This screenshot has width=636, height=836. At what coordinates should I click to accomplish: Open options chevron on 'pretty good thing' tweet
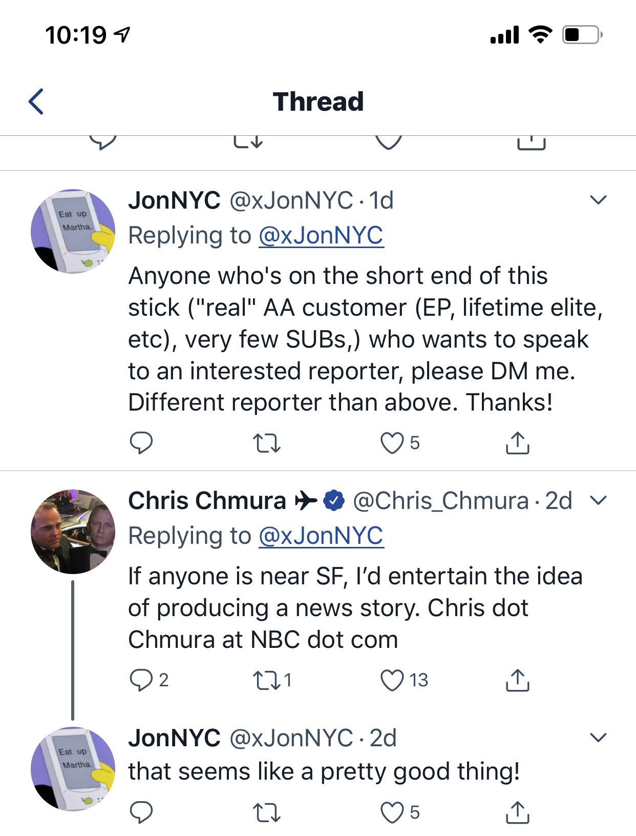[x=598, y=738]
